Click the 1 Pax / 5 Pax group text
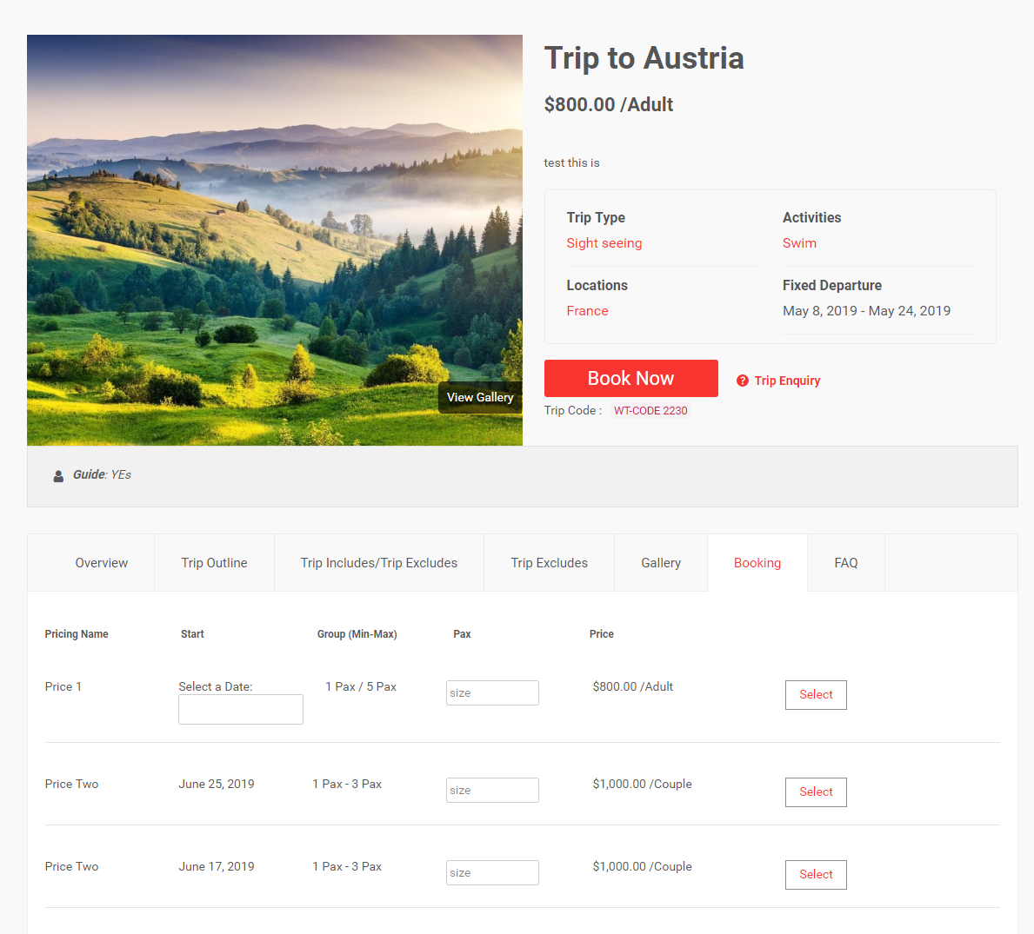 361,686
